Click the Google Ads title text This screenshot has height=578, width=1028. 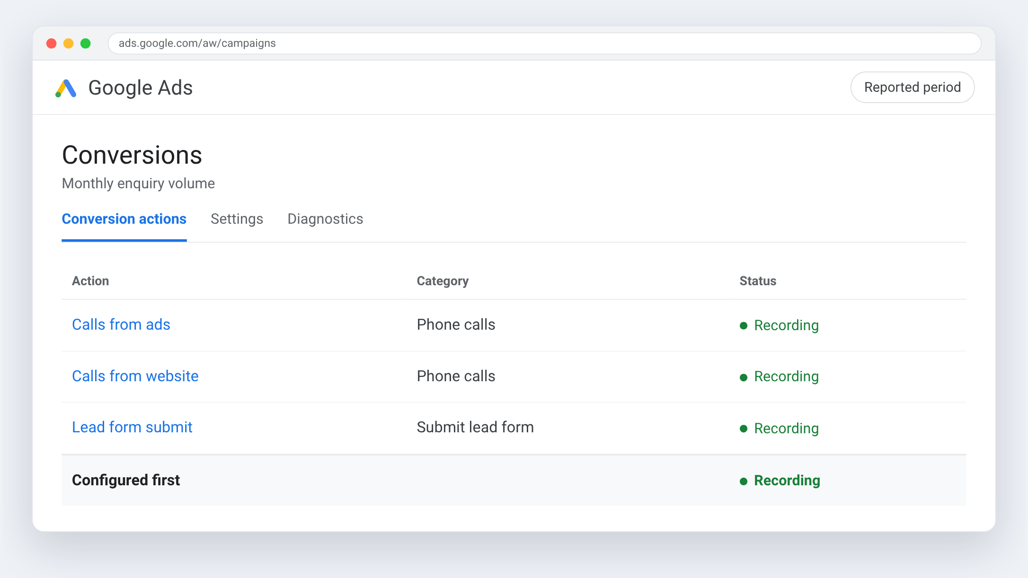pos(141,88)
